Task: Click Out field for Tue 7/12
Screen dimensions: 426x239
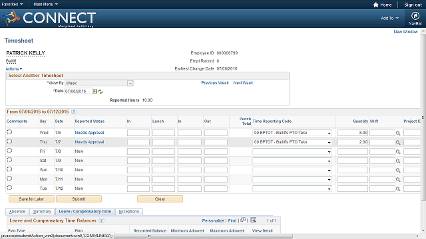Action: (216, 189)
